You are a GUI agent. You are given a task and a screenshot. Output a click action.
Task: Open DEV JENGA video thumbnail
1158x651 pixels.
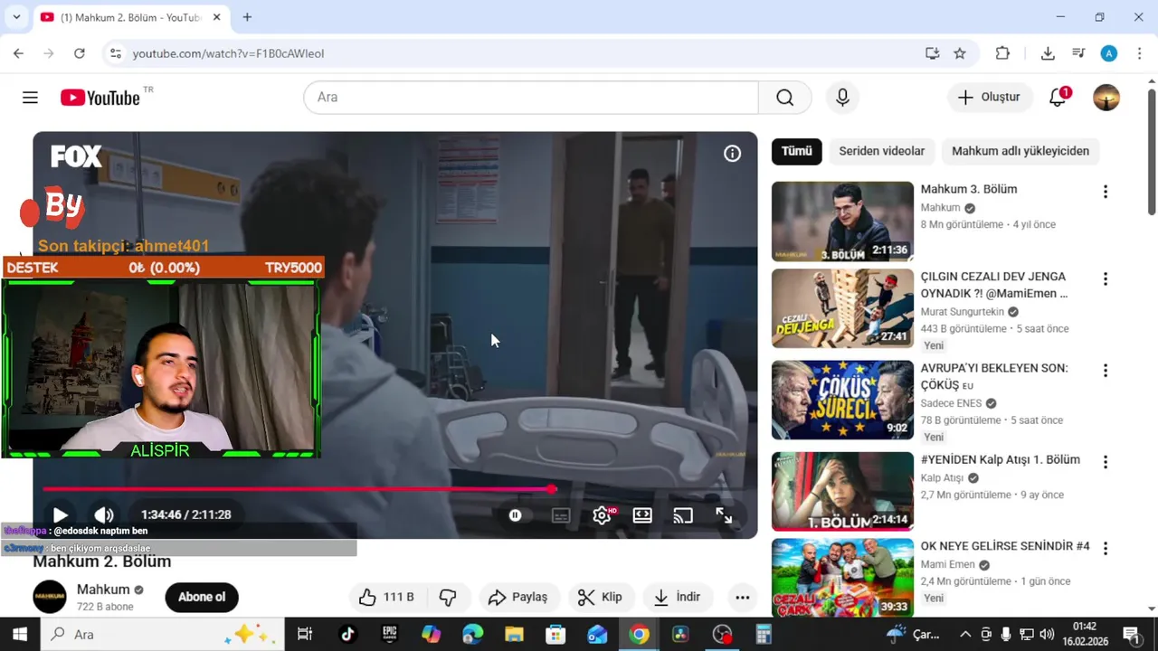pyautogui.click(x=842, y=308)
